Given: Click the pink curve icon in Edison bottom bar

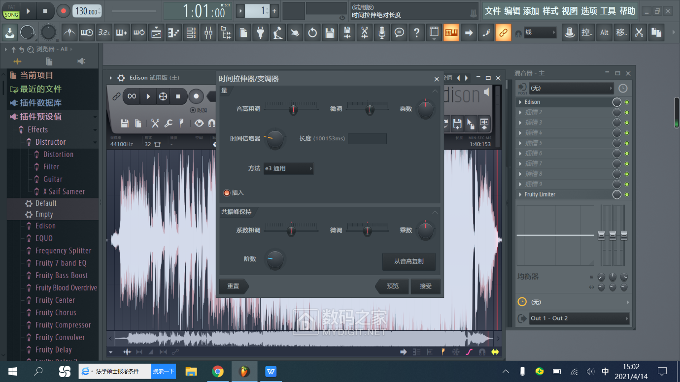Looking at the screenshot, I should [469, 352].
